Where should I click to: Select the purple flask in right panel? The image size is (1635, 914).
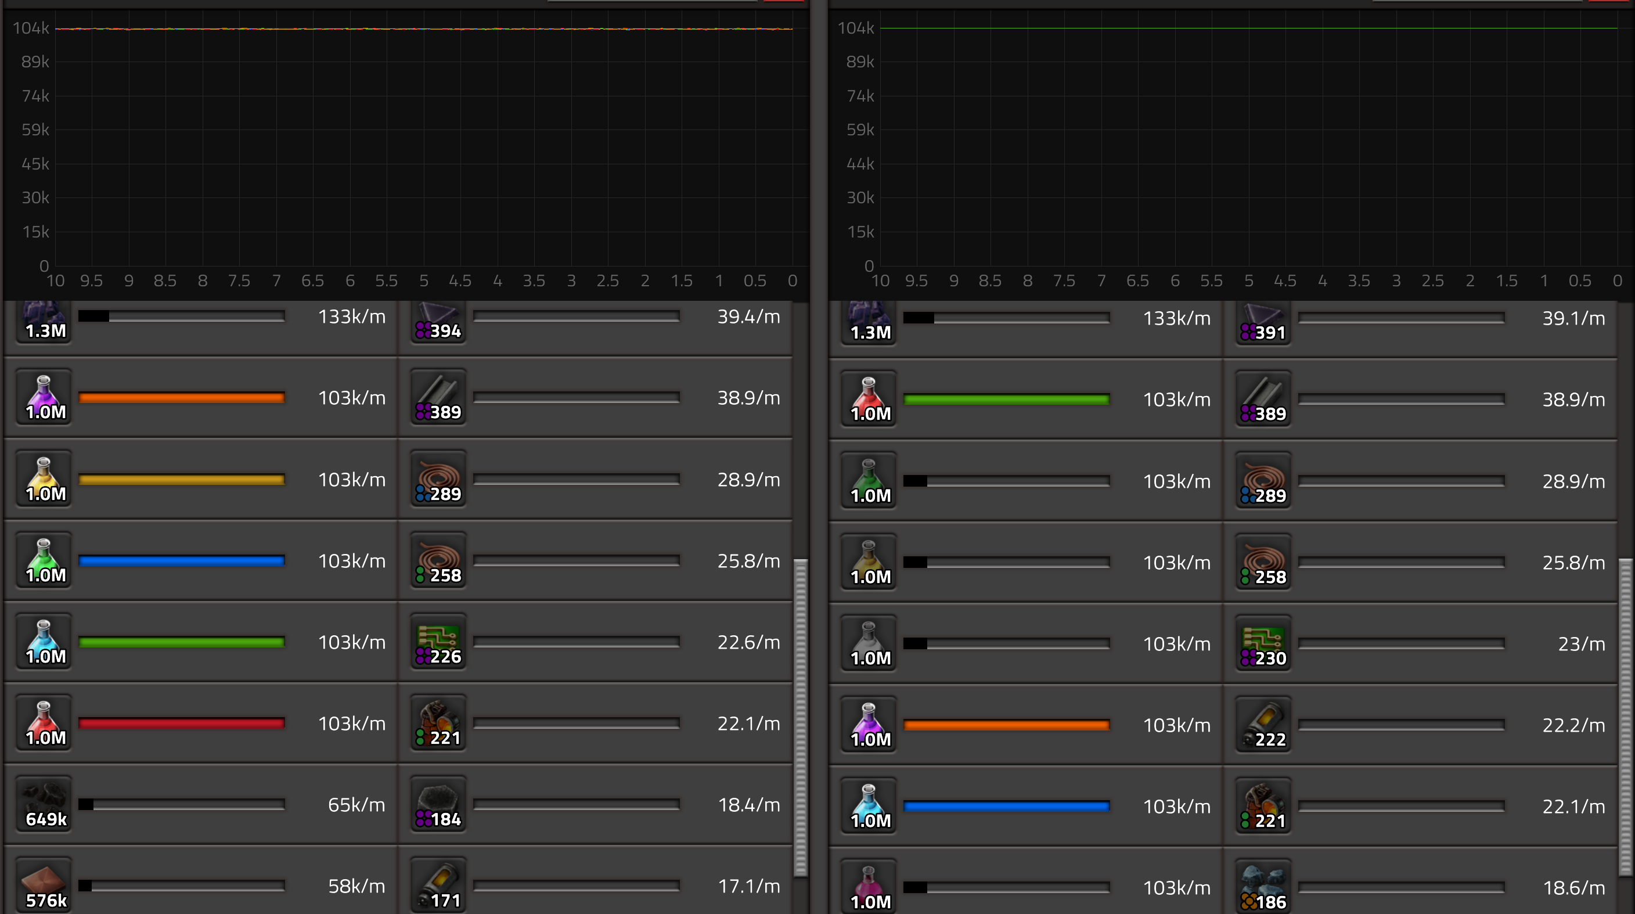(869, 724)
